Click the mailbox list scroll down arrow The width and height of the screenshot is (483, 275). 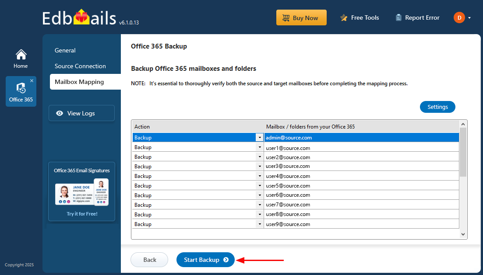tap(463, 234)
